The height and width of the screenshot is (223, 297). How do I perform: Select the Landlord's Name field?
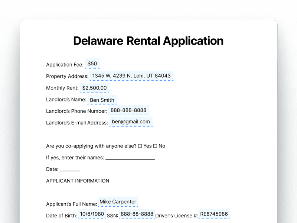(101, 100)
